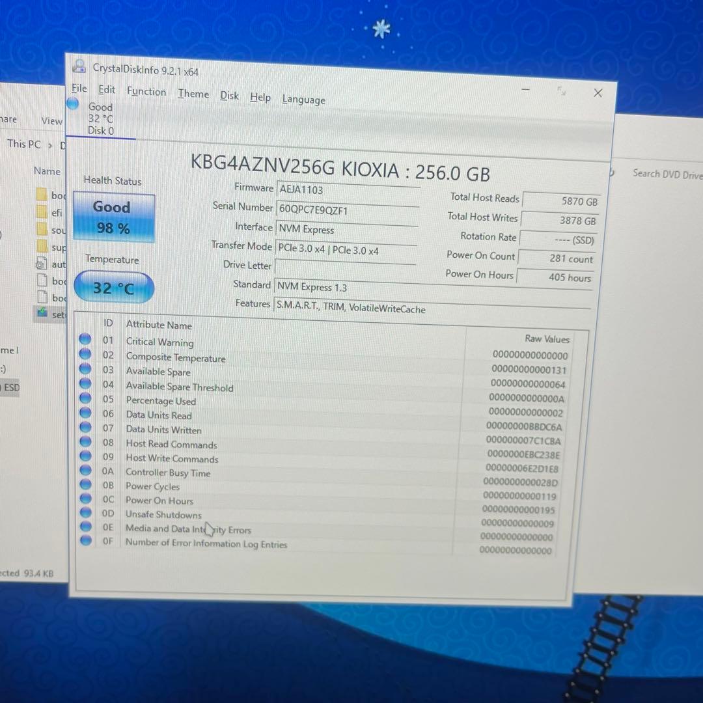The height and width of the screenshot is (703, 703).
Task: Click the blue dot beside Available Spare
Action: pyautogui.click(x=85, y=368)
